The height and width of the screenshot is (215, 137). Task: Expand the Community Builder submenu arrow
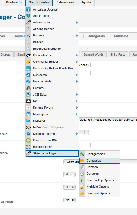point(77,62)
